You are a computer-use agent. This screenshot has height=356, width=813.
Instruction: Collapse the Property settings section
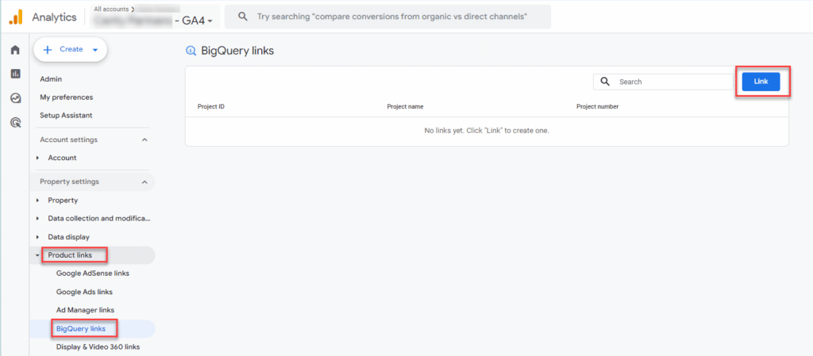[x=144, y=182]
